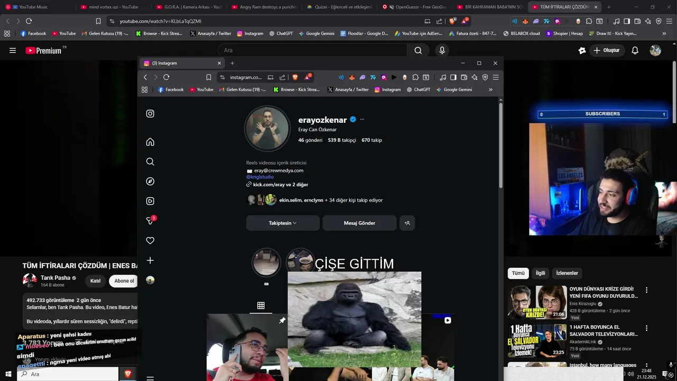The image size is (677, 381).
Task: View 539 B takipçi followers list
Action: [342, 140]
